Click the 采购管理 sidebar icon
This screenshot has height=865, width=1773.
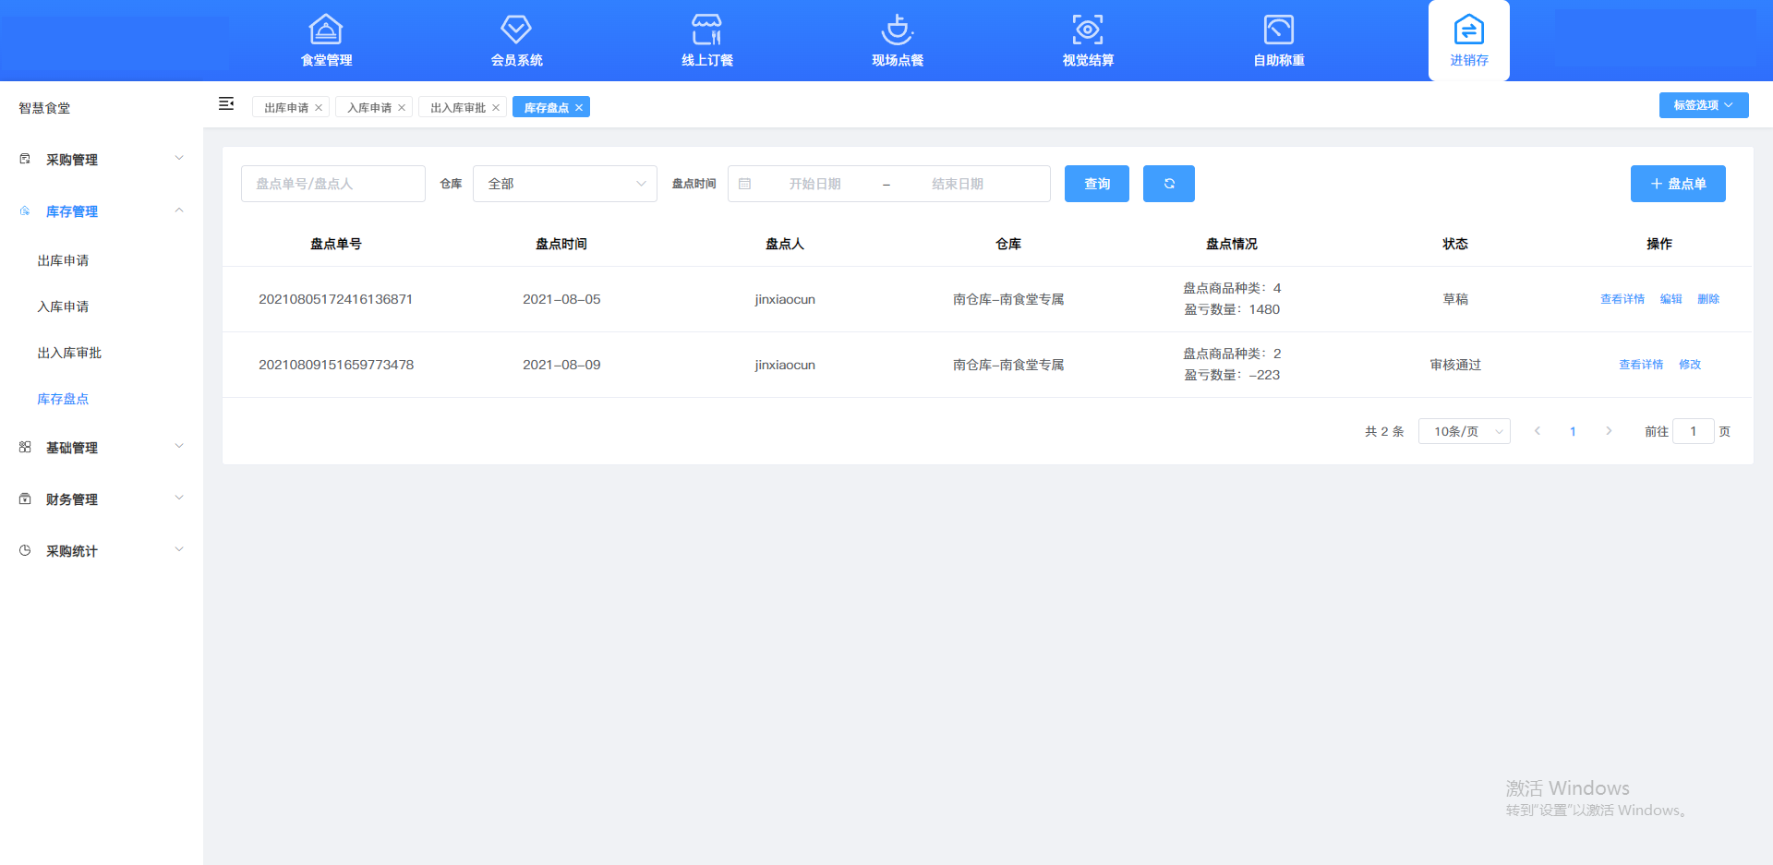(24, 158)
